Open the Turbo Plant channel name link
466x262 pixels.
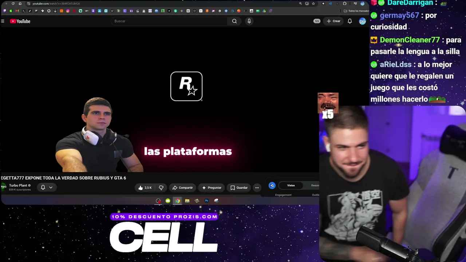[18, 186]
